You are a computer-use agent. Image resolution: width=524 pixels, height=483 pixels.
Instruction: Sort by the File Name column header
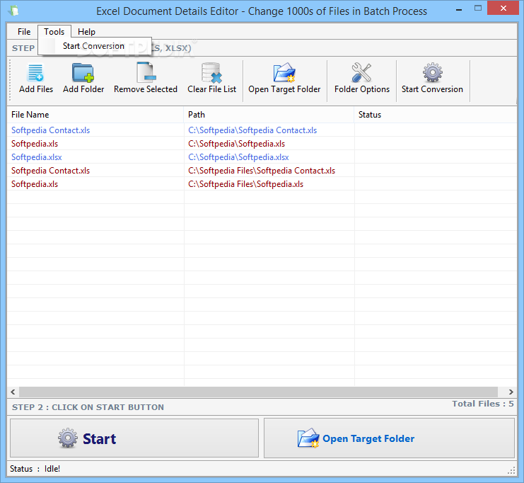pos(95,115)
